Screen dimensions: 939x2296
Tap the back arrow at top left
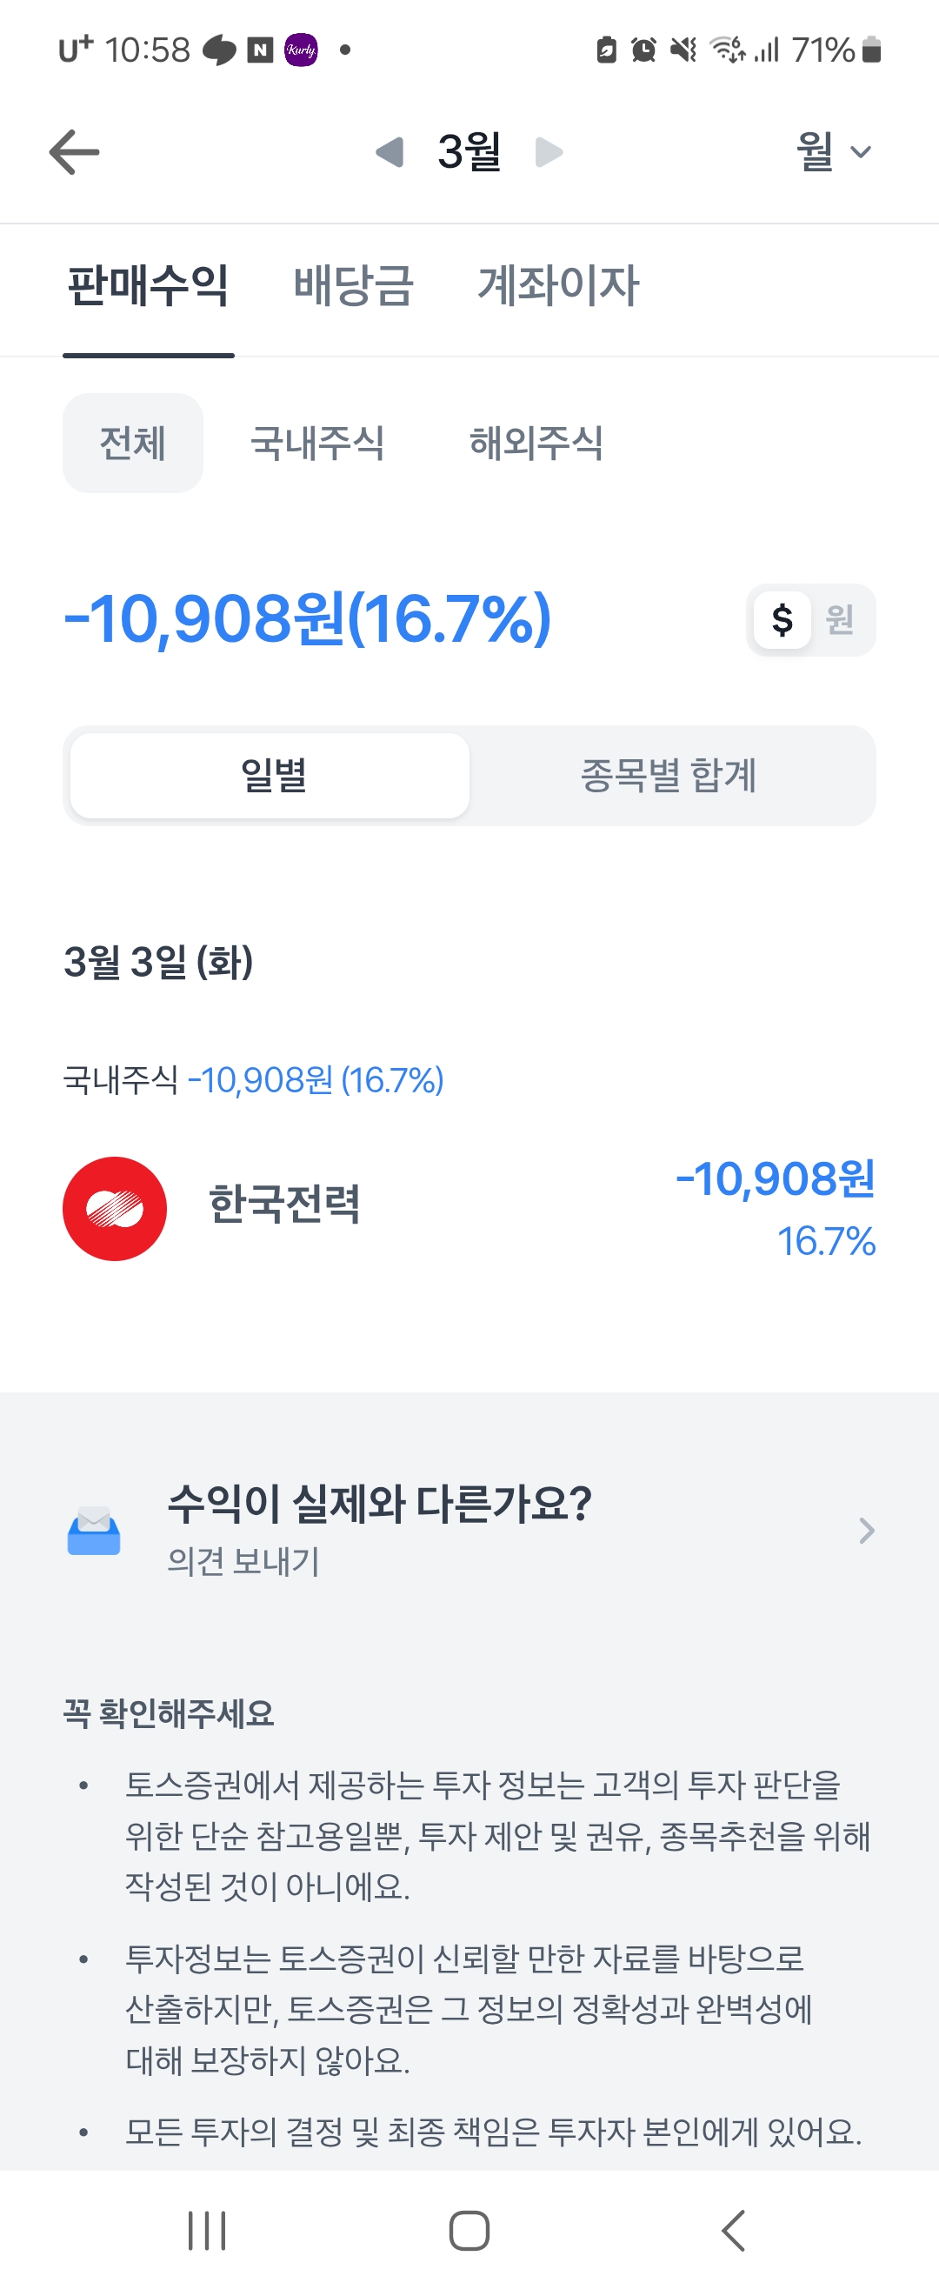point(74,152)
